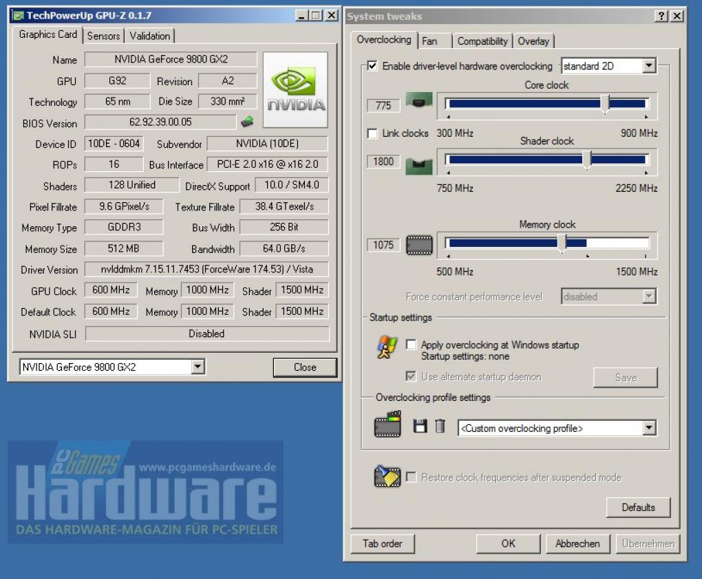Click the restore clock frequencies broom icon
Screen dimensions: 702x579
click(387, 476)
